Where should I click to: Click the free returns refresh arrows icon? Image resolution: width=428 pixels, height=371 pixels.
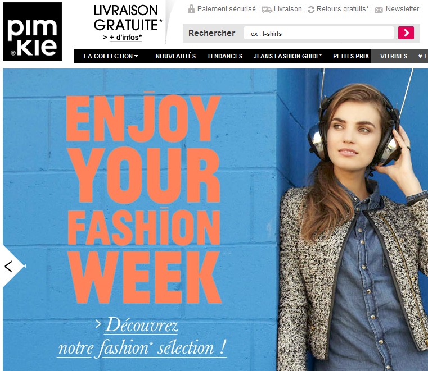click(311, 10)
